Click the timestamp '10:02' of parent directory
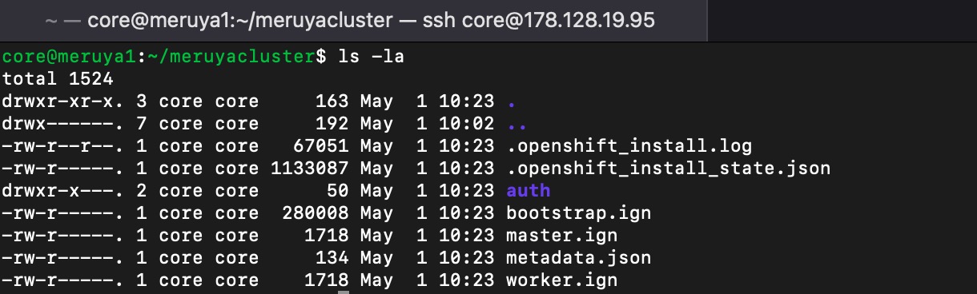This screenshot has width=977, height=294. pyautogui.click(x=466, y=124)
